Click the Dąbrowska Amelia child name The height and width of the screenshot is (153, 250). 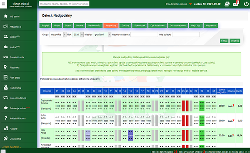(x=46, y=102)
